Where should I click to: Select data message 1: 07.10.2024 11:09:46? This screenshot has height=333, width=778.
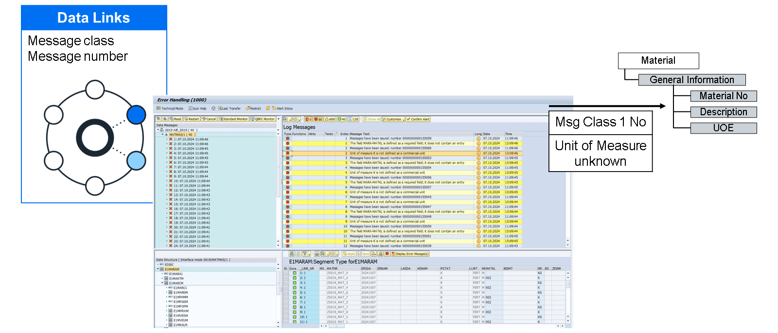point(191,140)
